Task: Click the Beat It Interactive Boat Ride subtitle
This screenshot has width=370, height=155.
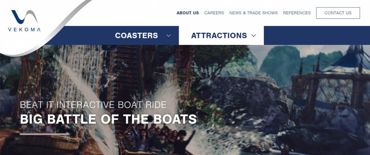Action: 93,105
